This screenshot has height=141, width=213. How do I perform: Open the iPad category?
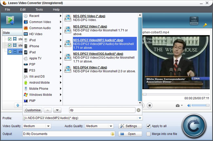[x=43, y=52]
